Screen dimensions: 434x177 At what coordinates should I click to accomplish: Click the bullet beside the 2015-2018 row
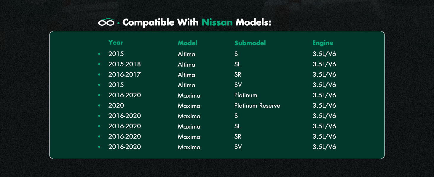coord(99,64)
